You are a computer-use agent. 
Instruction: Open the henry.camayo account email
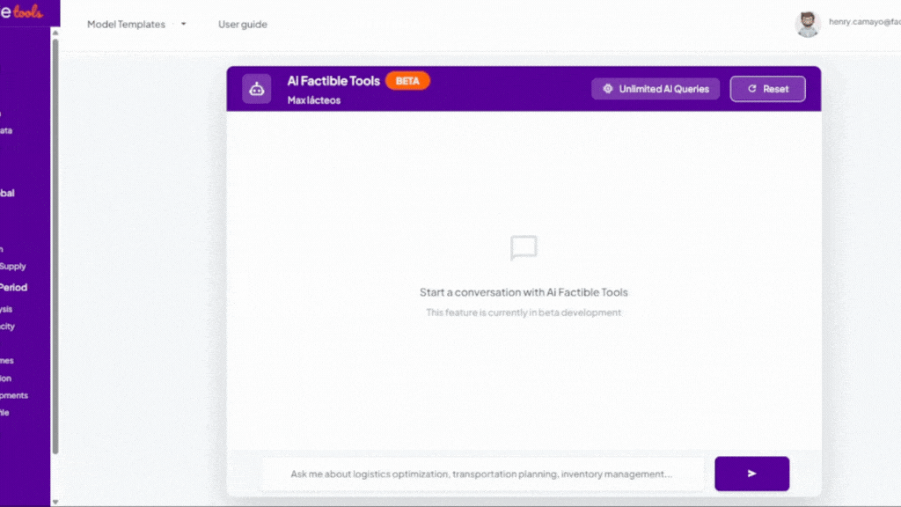pyautogui.click(x=864, y=22)
